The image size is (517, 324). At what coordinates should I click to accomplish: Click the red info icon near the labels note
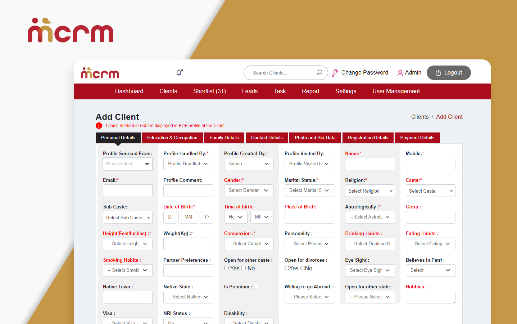point(99,125)
